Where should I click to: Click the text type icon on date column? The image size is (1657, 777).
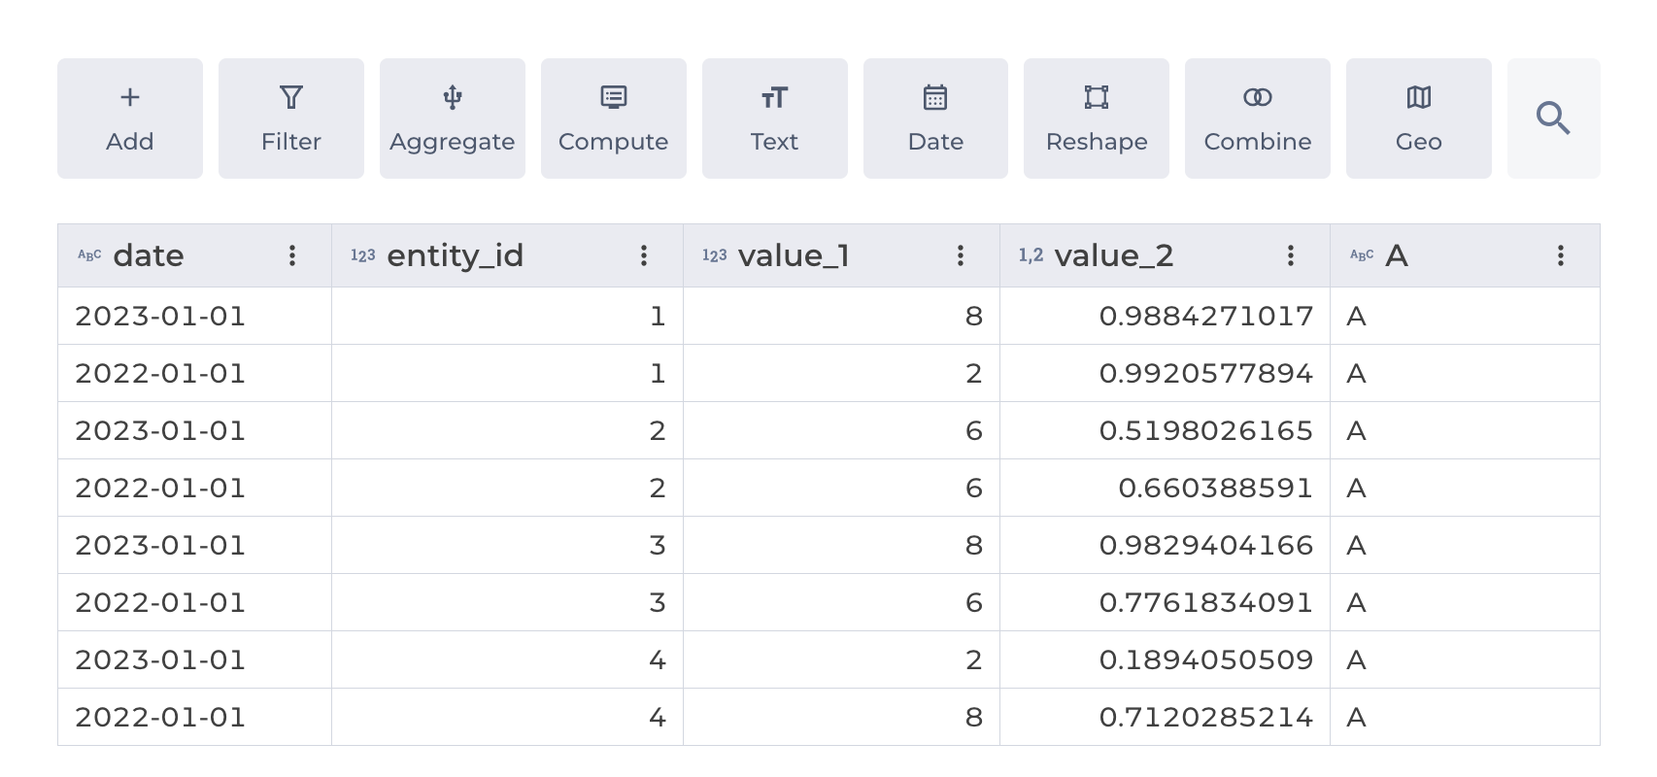click(89, 255)
